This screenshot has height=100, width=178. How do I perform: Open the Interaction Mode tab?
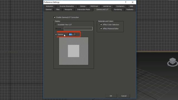83,9
